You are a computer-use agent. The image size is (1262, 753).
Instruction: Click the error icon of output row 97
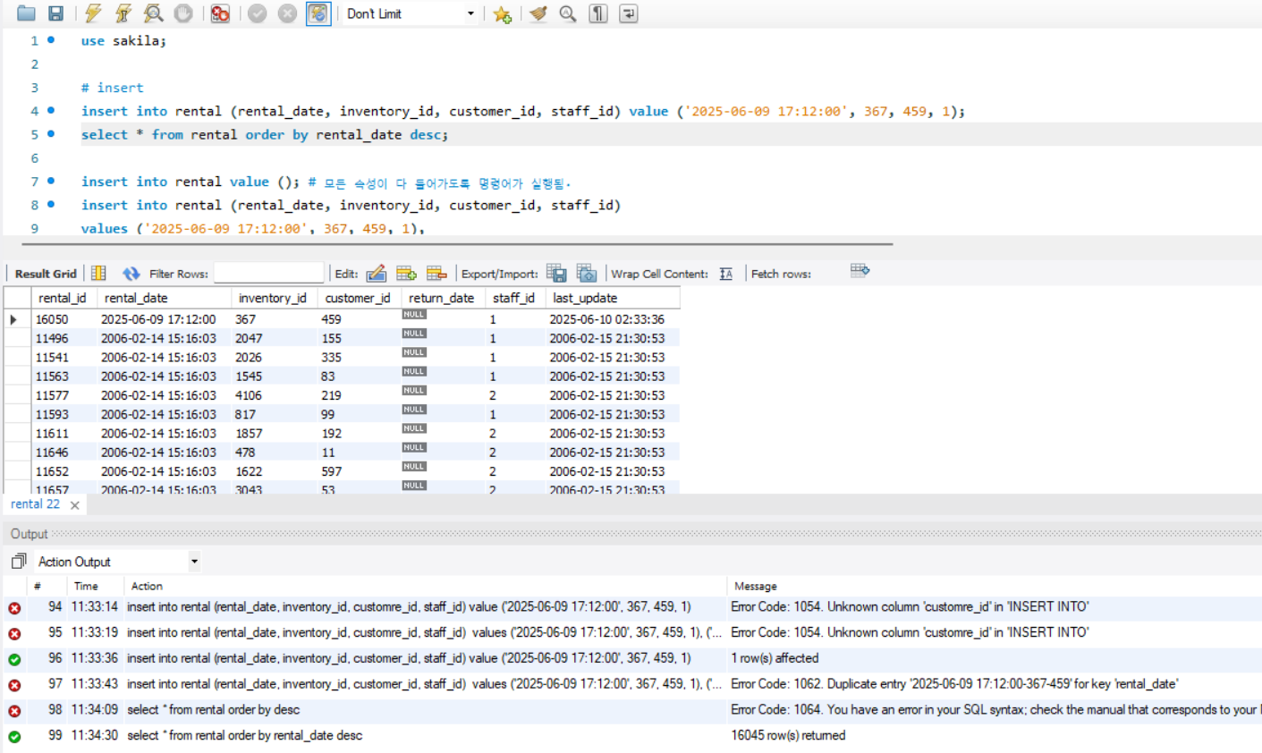coord(14,685)
